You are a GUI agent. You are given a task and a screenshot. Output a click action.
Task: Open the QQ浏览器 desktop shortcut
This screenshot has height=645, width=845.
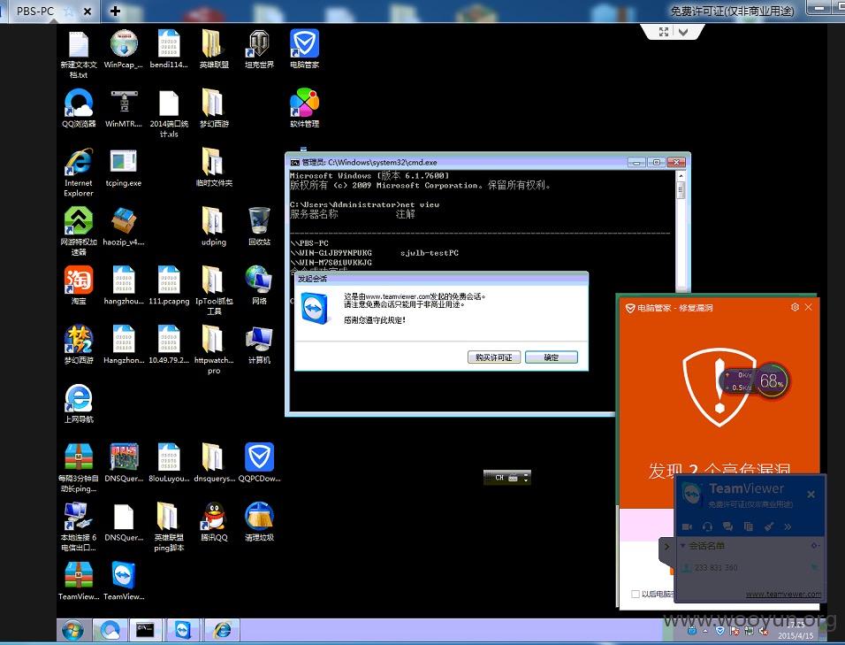(x=79, y=108)
